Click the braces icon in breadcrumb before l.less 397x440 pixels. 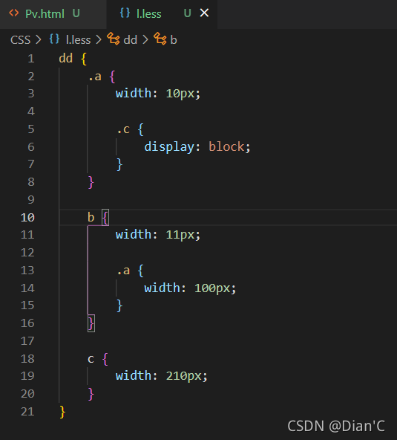54,39
